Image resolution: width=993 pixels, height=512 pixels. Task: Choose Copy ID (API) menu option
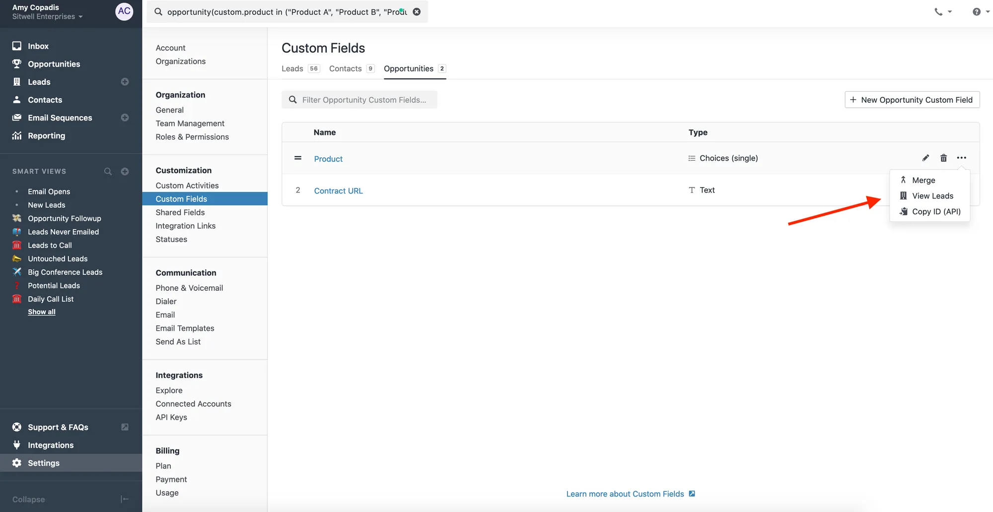(x=936, y=212)
